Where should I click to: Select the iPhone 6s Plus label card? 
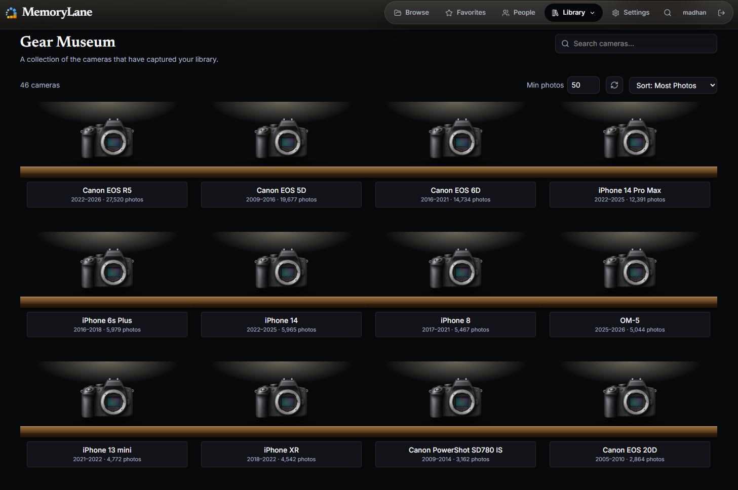(107, 324)
